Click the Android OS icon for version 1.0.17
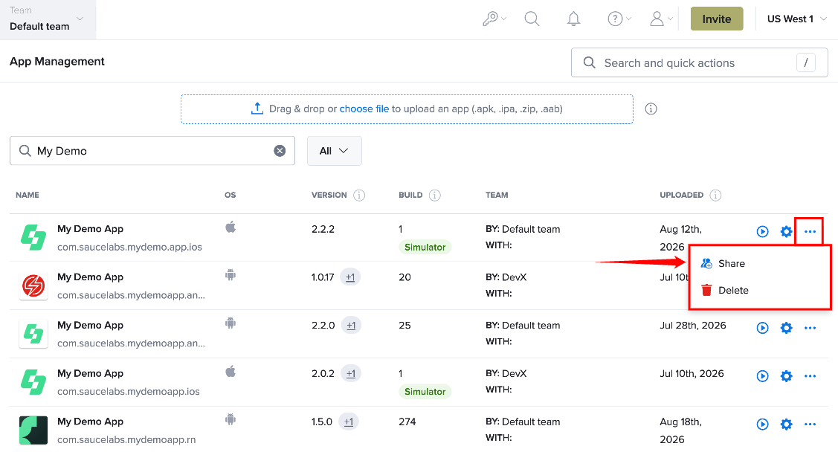 tap(231, 275)
